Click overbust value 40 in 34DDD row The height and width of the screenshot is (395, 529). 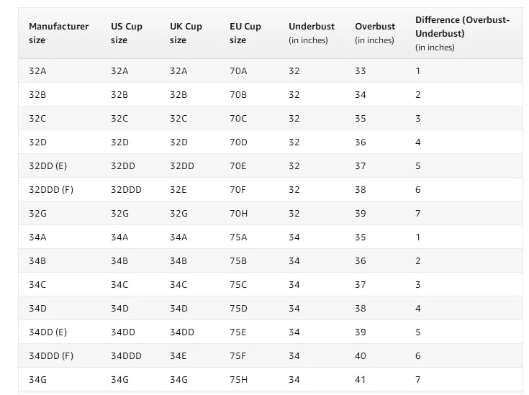tap(361, 356)
